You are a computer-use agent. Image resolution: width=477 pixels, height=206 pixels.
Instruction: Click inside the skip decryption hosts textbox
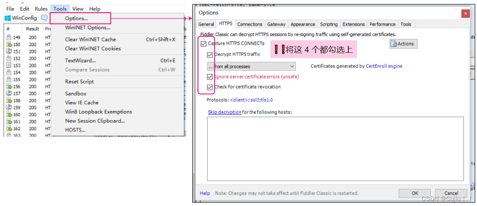click(x=335, y=149)
